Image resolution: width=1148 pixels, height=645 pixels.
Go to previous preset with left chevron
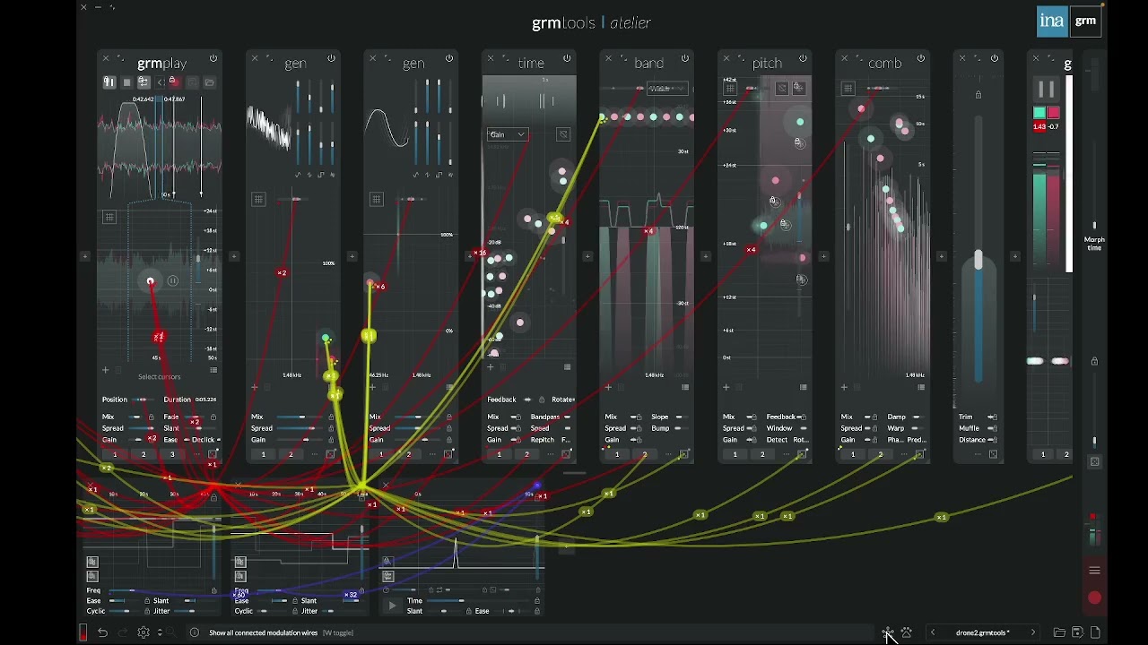tap(933, 632)
